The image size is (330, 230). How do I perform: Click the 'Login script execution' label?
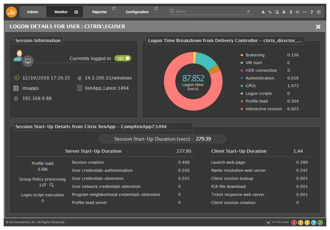[x=42, y=195]
